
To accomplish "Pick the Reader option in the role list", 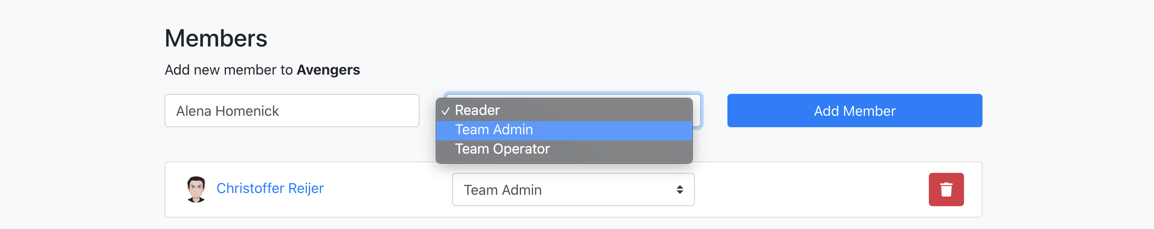I will (477, 111).
